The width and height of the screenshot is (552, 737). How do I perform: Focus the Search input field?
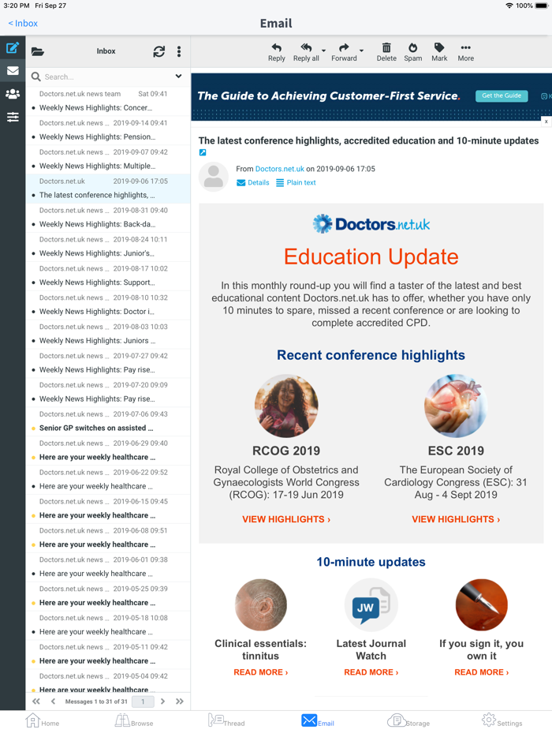coord(107,77)
